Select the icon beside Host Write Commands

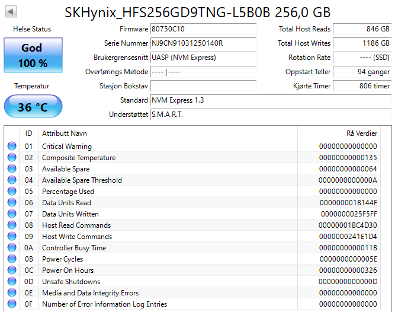click(12, 237)
